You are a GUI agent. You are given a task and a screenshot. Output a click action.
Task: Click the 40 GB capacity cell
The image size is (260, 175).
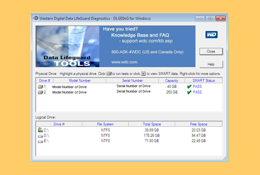pyautogui.click(x=172, y=87)
